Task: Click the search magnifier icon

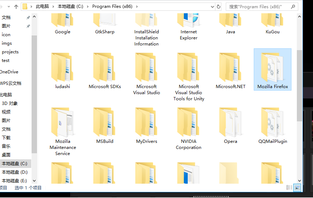Action: [x=293, y=6]
